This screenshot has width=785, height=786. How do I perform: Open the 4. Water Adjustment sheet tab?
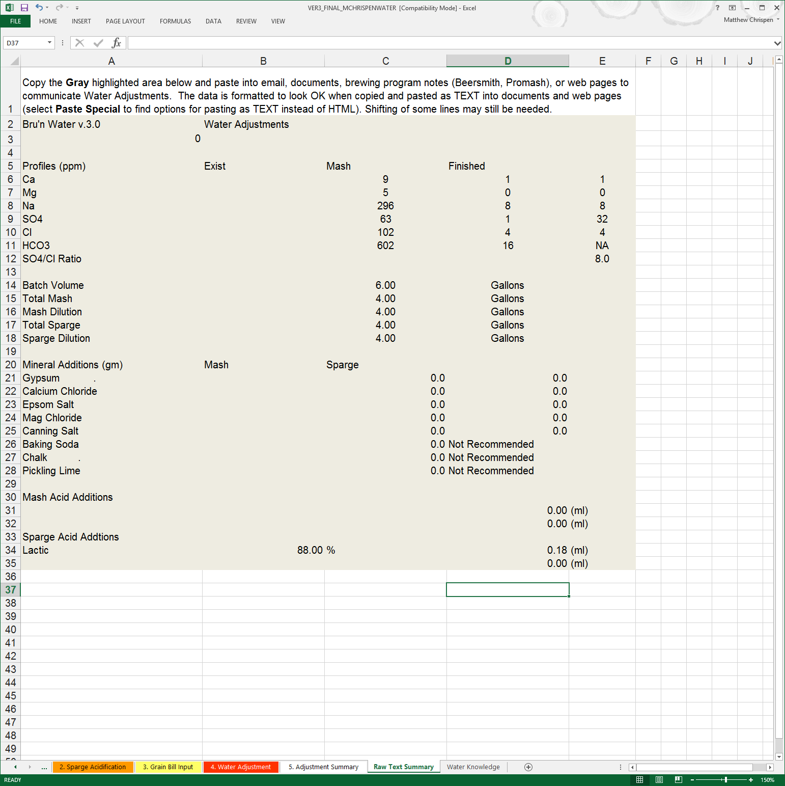pos(241,767)
